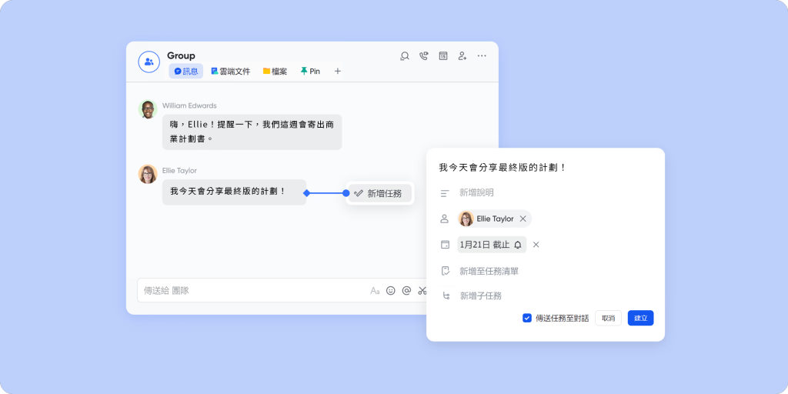Start a call with the phone icon

coord(424,55)
